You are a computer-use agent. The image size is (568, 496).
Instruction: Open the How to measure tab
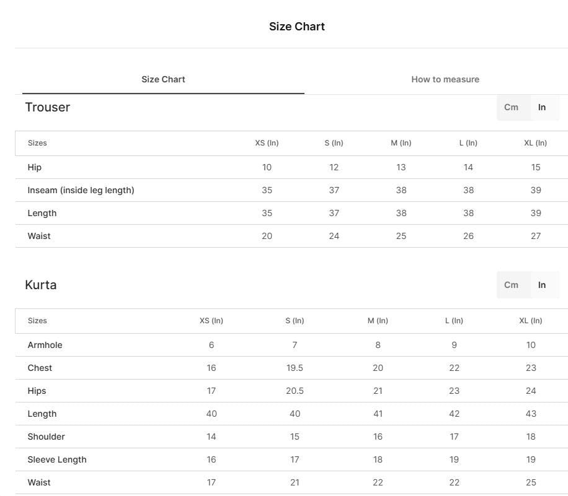point(445,79)
